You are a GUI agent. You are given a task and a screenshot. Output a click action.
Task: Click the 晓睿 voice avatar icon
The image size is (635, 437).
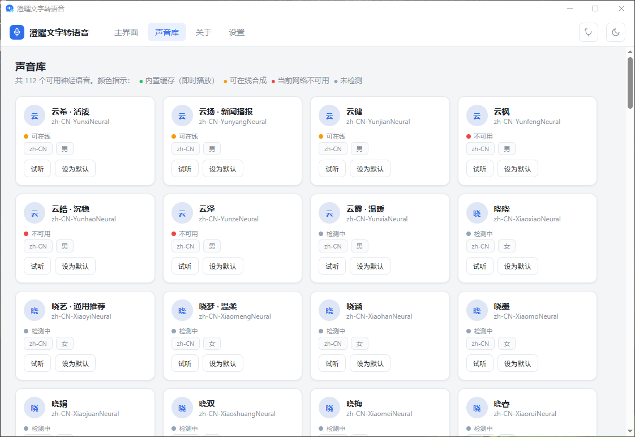click(477, 408)
